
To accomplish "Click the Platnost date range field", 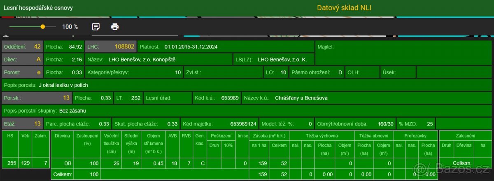I will pos(226,47).
